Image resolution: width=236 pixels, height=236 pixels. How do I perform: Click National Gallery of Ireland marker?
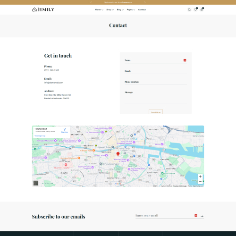pyautogui.click(x=128, y=160)
